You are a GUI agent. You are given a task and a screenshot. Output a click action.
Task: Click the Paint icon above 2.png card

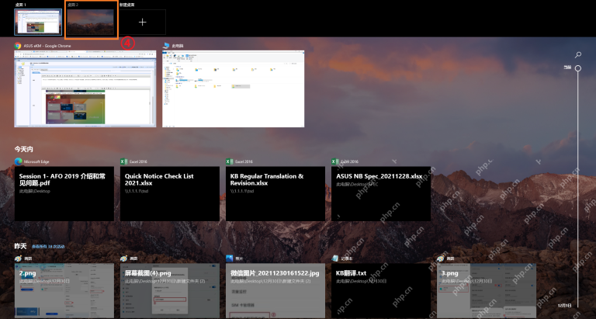click(19, 258)
